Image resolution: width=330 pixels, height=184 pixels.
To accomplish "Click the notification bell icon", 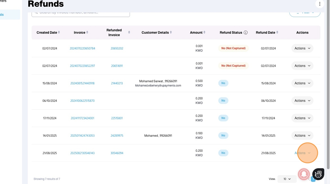I will click(304, 174).
